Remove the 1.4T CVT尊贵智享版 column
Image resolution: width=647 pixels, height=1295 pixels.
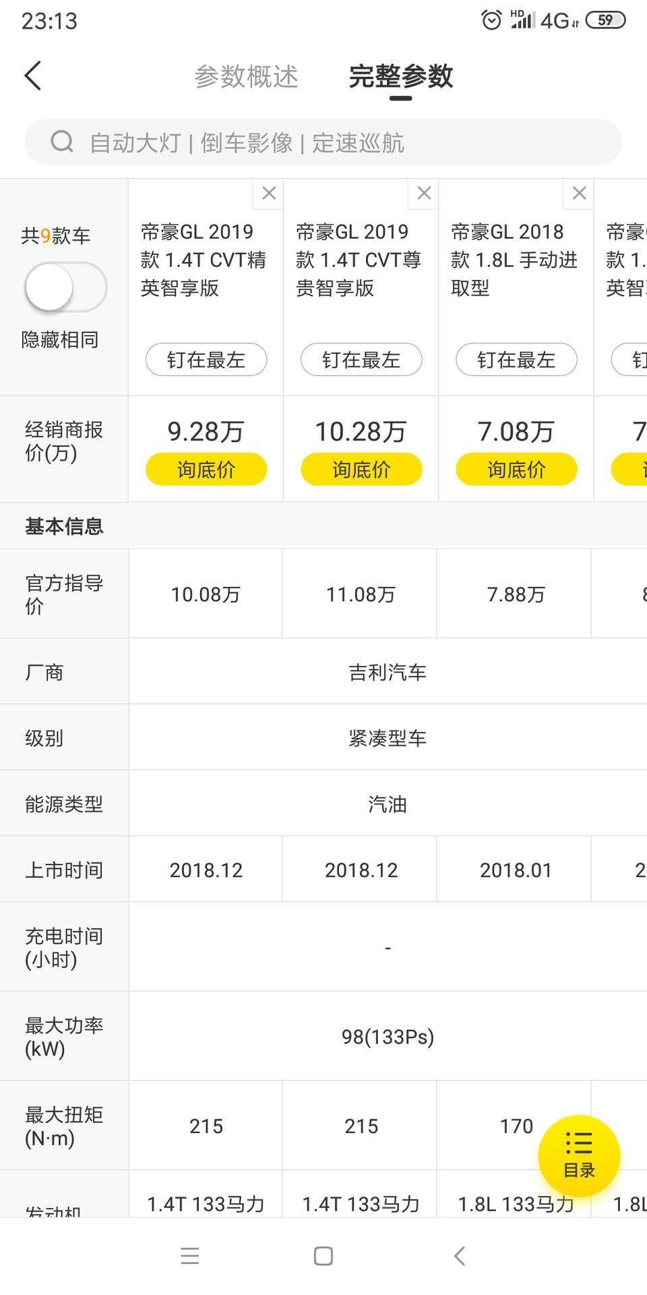423,194
